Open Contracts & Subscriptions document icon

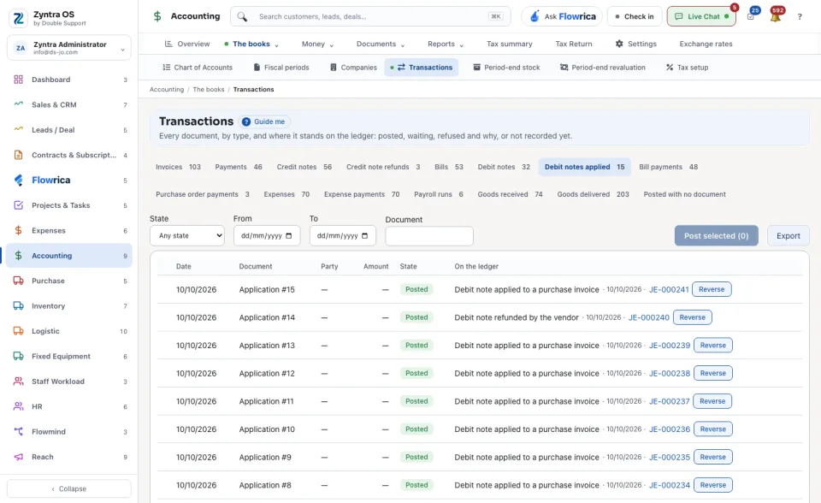pos(18,155)
